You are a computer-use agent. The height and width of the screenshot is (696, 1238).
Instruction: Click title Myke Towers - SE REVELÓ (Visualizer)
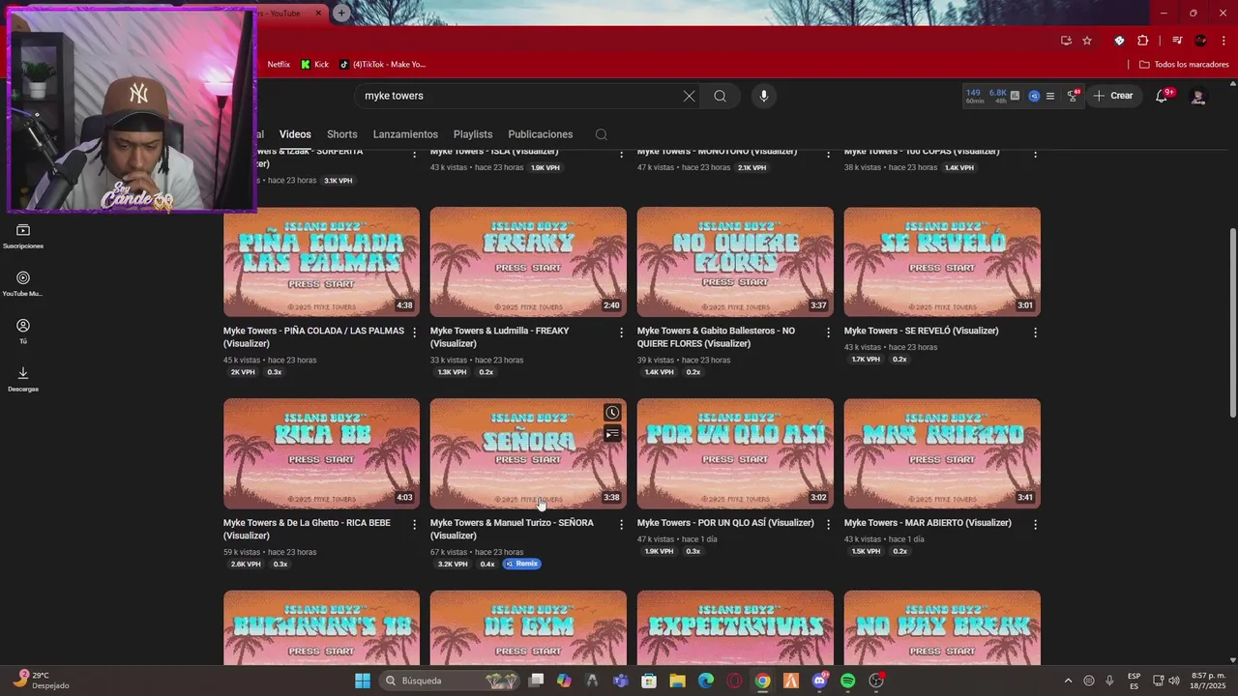[921, 331]
